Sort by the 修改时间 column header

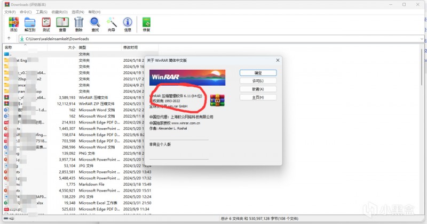tap(139, 47)
